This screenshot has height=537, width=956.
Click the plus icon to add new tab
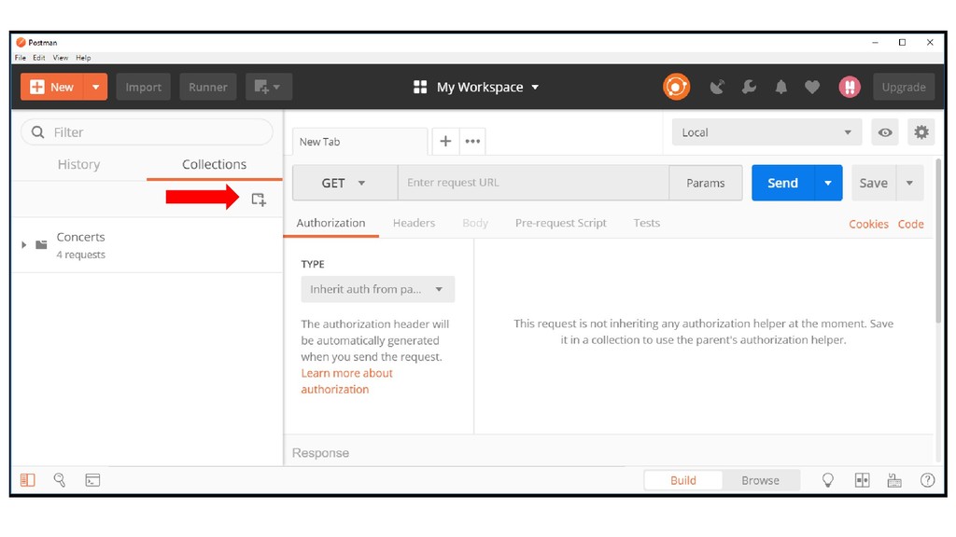click(445, 142)
